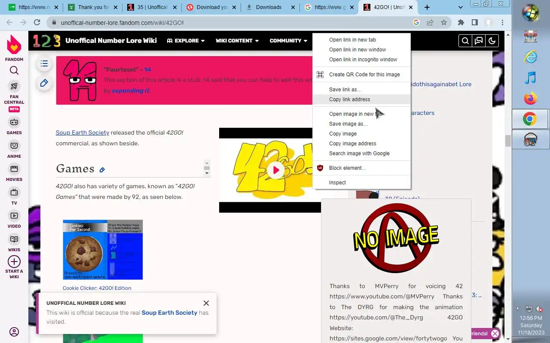Open the Wikis book icon
550x343 pixels.
point(14,239)
